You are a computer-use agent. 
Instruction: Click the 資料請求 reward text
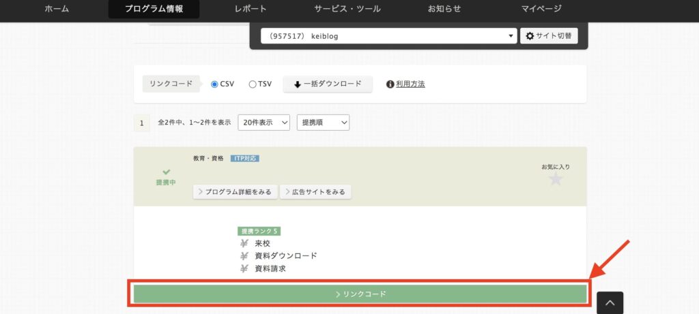click(x=270, y=268)
